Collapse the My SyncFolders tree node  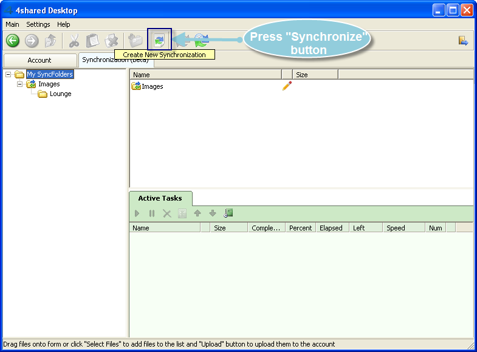coord(9,74)
